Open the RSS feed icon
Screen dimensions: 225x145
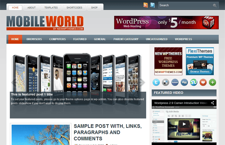coord(146,5)
